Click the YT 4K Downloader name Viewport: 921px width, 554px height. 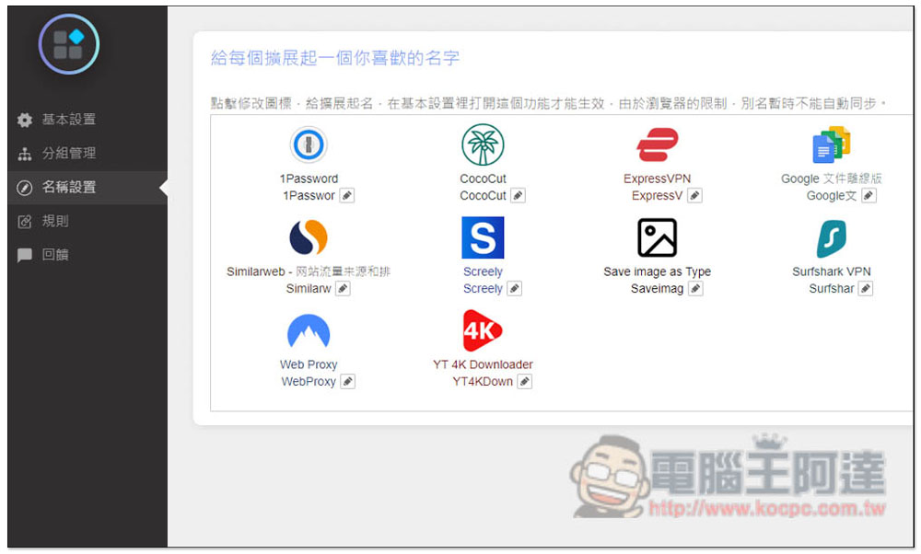[483, 364]
